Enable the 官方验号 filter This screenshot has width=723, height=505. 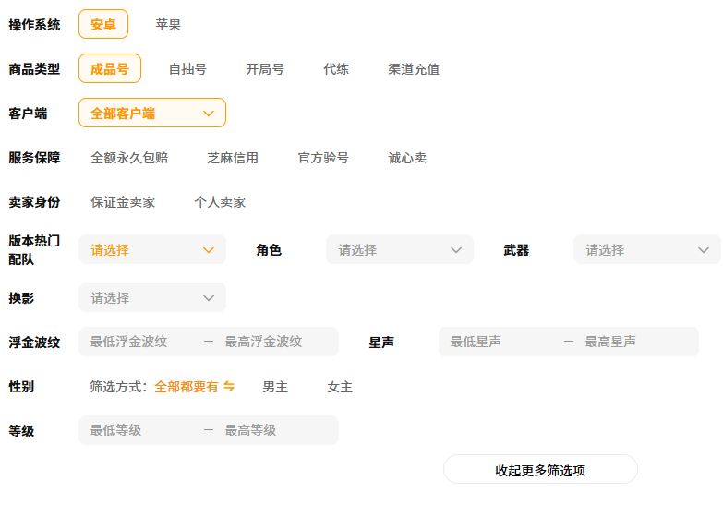(x=323, y=158)
